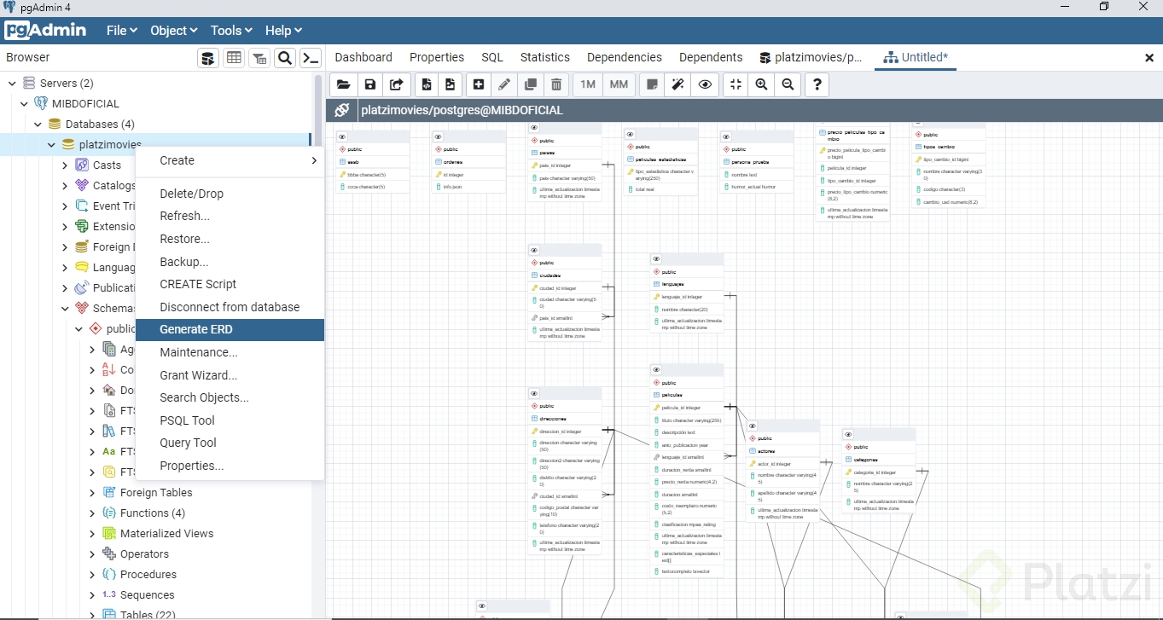Select the 1M one-to-many link tool
Viewport: 1163px width, 620px height.
pyautogui.click(x=588, y=84)
